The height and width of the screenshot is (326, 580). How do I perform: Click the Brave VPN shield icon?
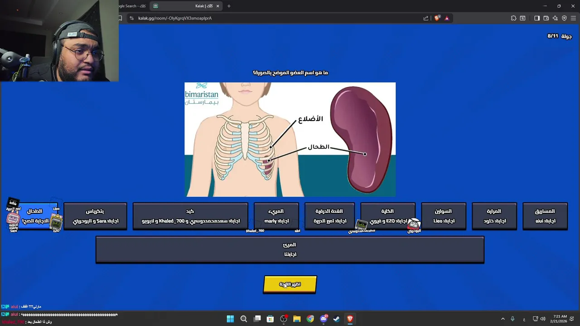pyautogui.click(x=564, y=18)
